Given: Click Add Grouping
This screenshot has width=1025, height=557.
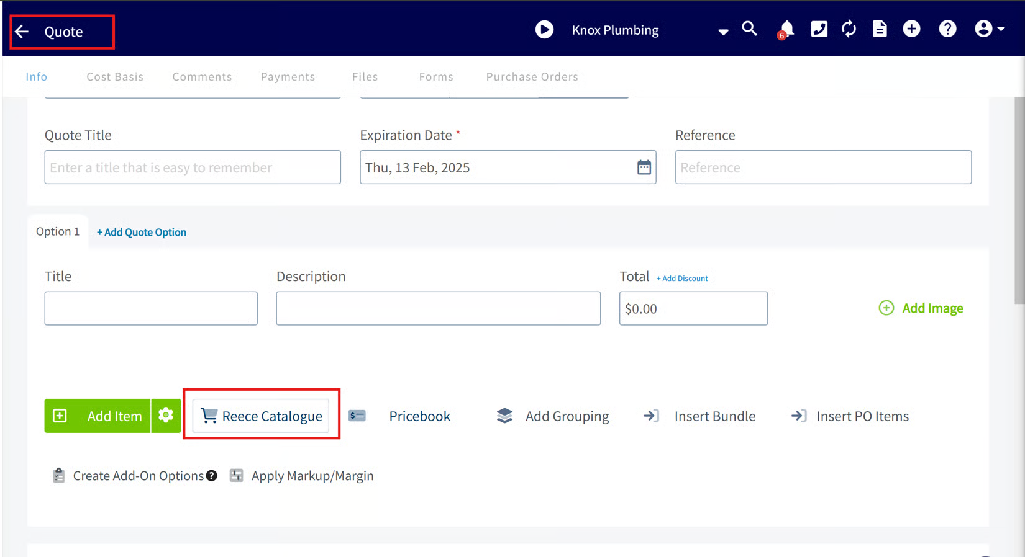Looking at the screenshot, I should click(x=552, y=416).
